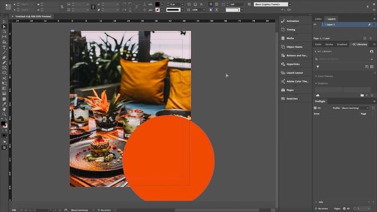
Task: Select the Line tool
Action: [x=4, y=52]
